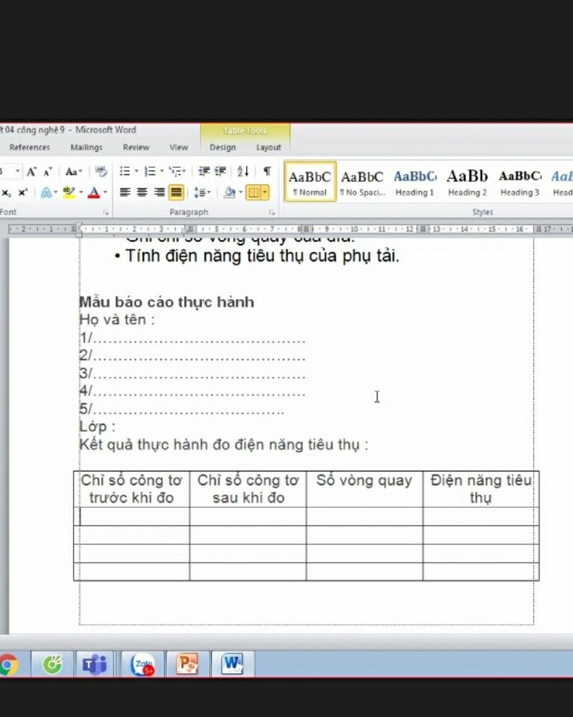Viewport: 573px width, 717px height.
Task: Switch to the Review tab
Action: point(136,147)
